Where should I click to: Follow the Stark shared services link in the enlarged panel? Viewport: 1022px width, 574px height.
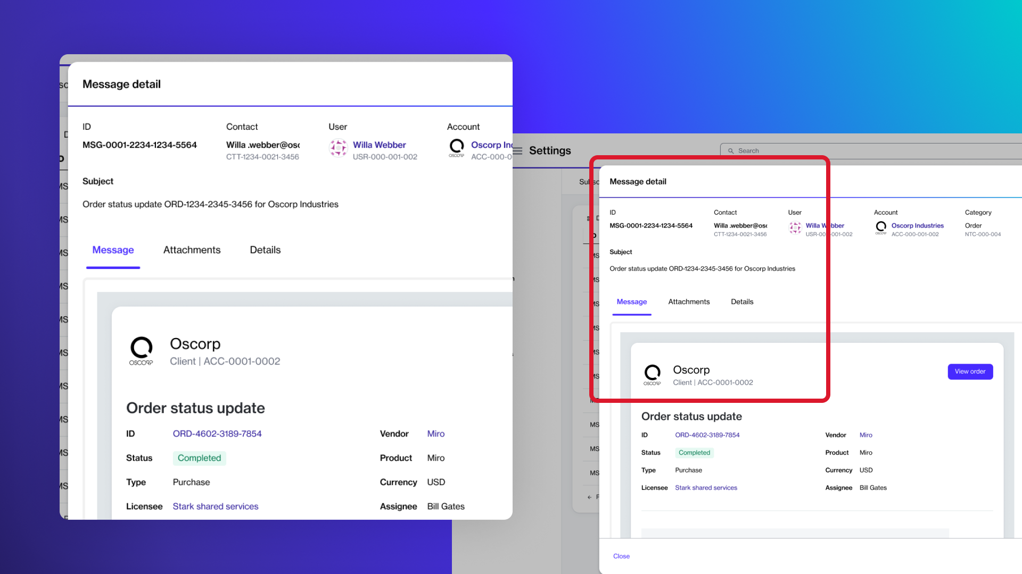[216, 507]
